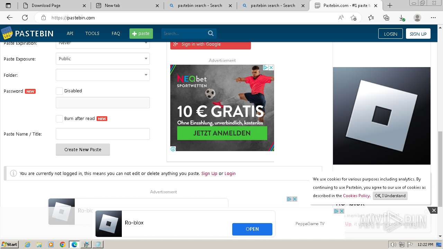
Task: Click the large Roblox ad image
Action: [382, 116]
